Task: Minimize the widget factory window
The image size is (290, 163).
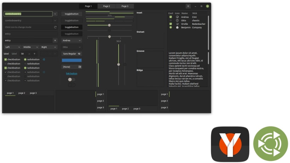Action: point(195,6)
